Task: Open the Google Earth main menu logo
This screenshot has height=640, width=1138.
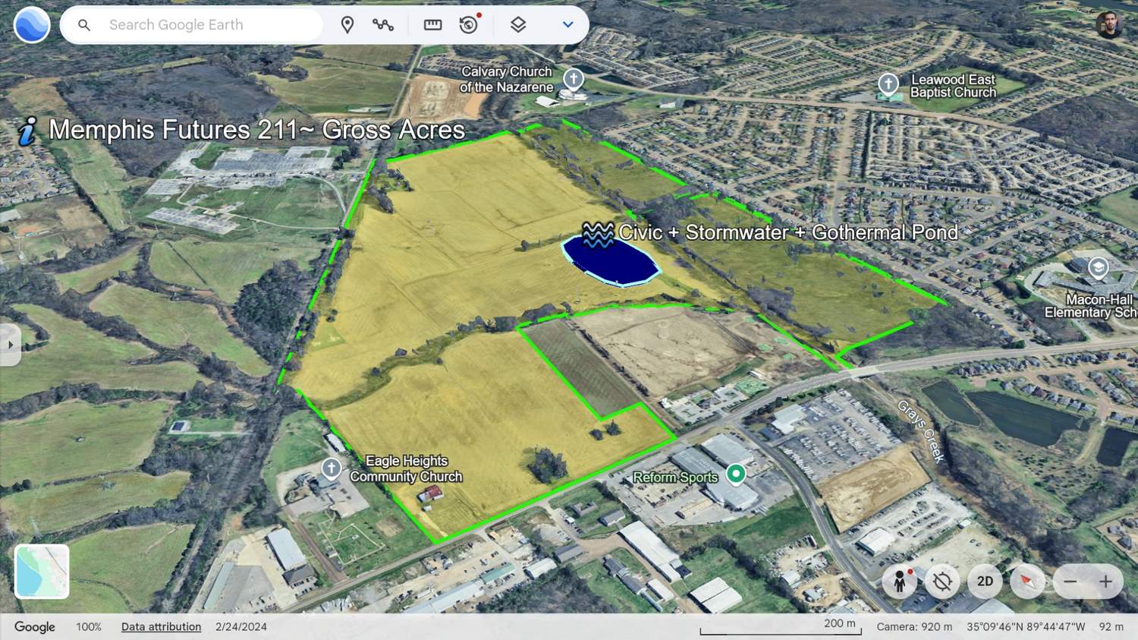Action: [32, 24]
